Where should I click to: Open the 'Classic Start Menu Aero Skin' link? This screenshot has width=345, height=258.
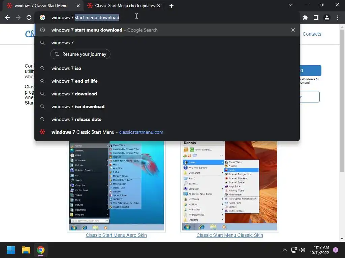point(116,235)
